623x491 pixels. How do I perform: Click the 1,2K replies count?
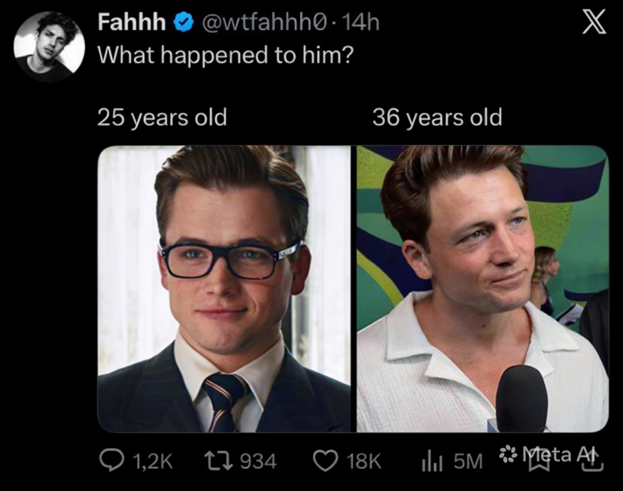(152, 462)
